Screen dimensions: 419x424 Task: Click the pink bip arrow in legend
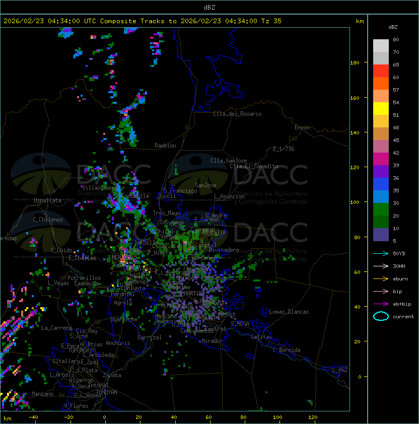[x=381, y=292]
